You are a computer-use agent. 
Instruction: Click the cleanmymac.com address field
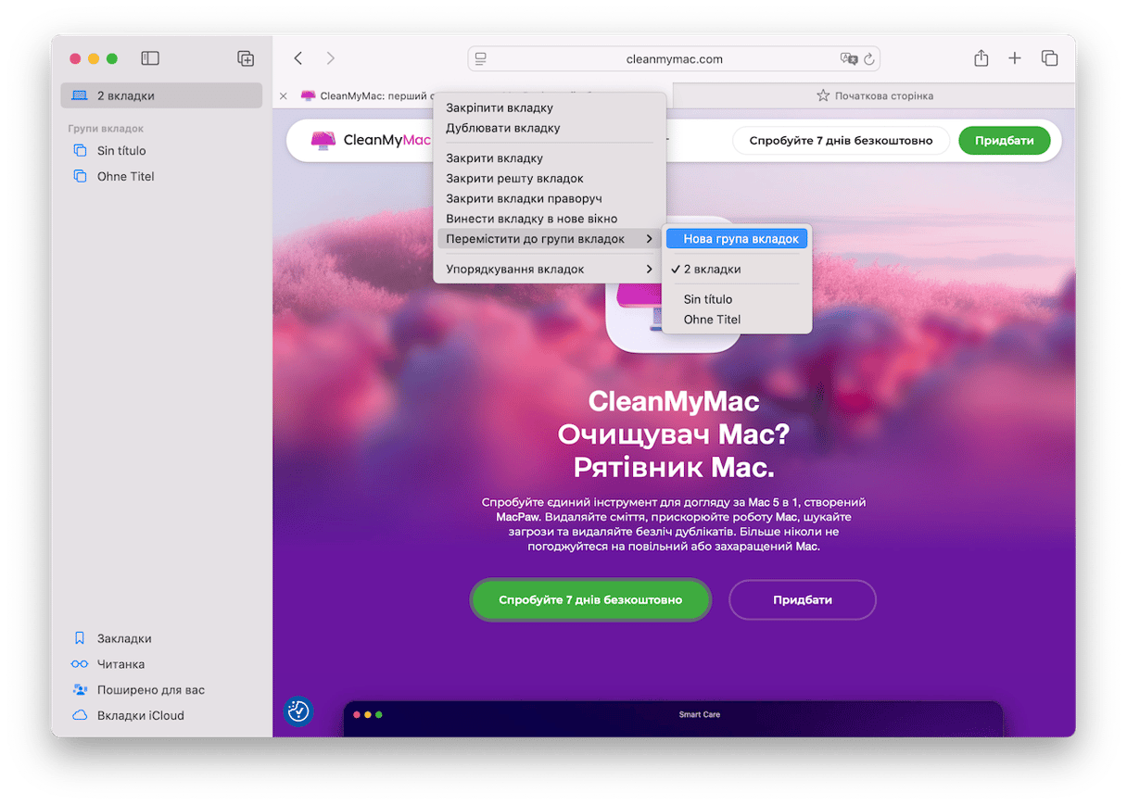click(674, 58)
